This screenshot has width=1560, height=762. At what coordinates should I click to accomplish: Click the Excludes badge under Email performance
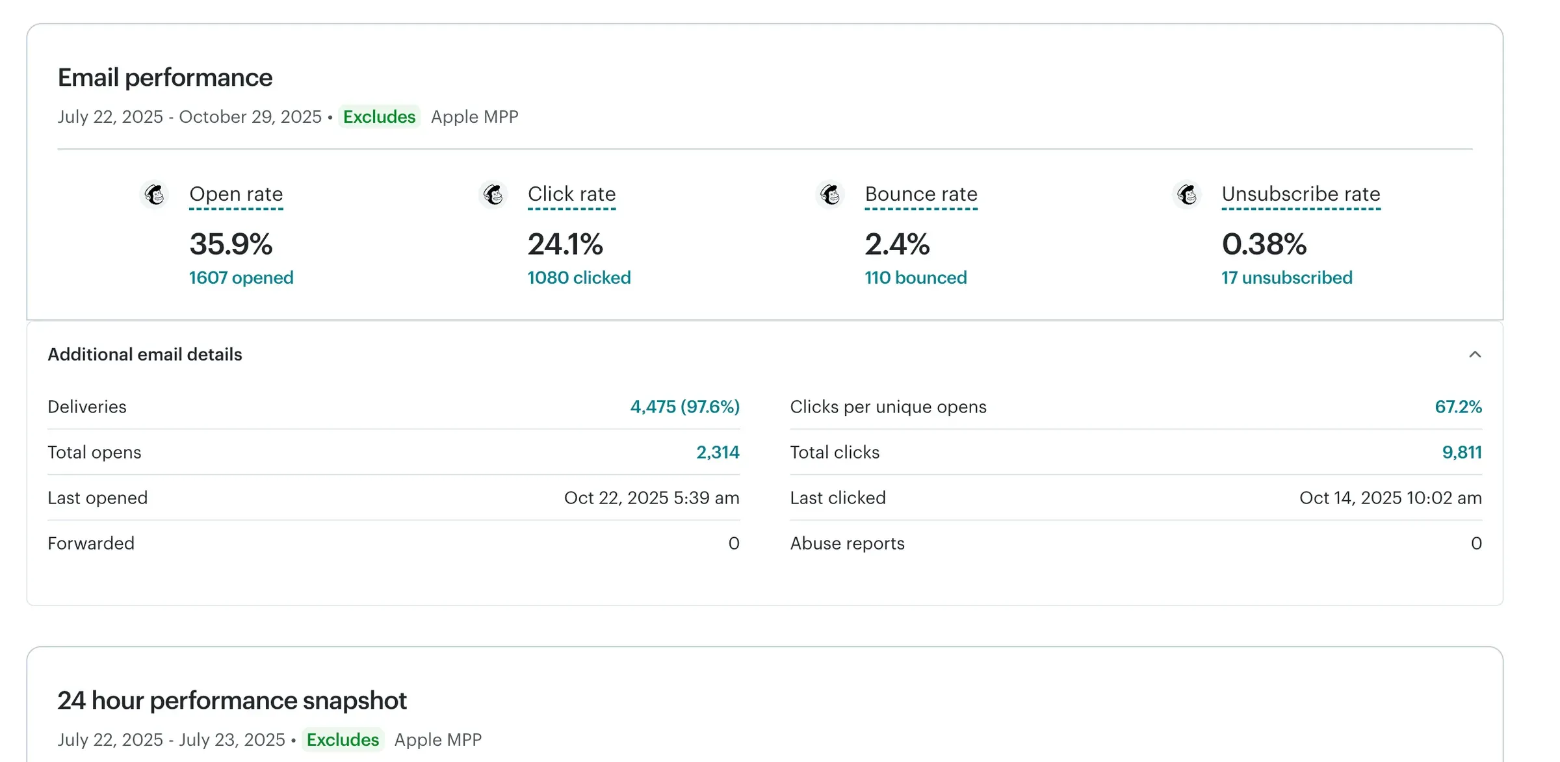[x=379, y=117]
